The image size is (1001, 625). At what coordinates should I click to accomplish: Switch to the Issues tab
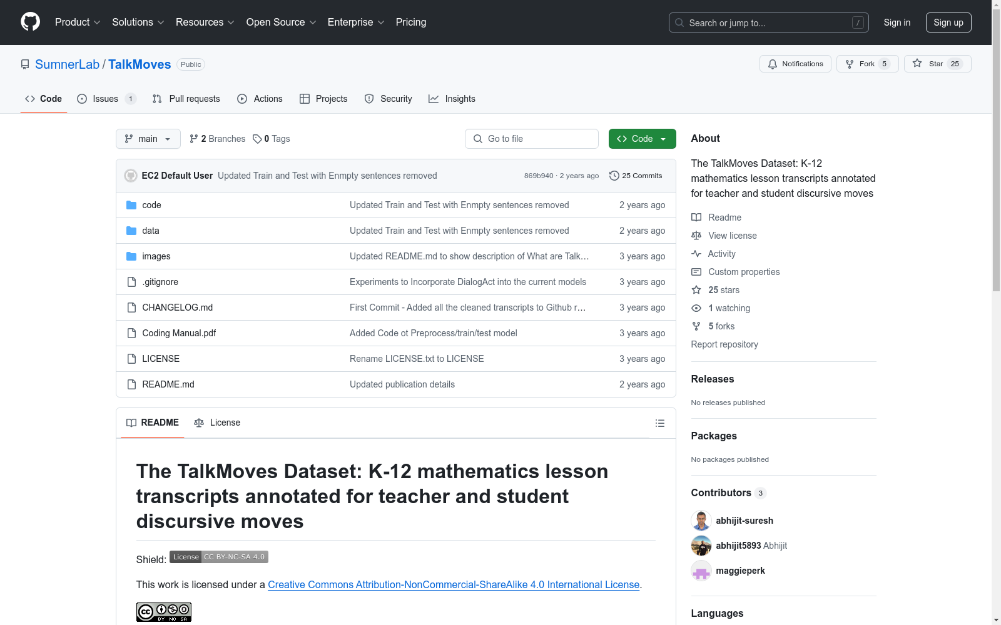[x=106, y=99]
